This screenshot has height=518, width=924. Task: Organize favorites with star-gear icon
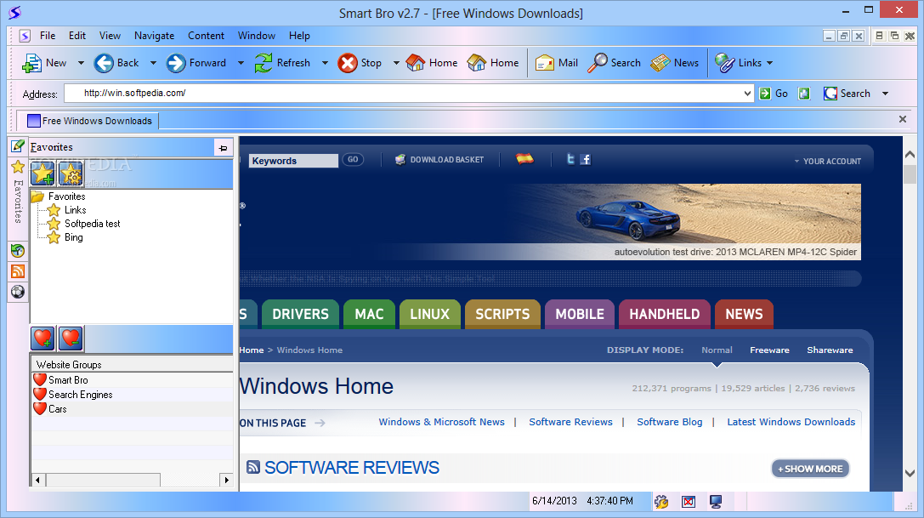[71, 174]
